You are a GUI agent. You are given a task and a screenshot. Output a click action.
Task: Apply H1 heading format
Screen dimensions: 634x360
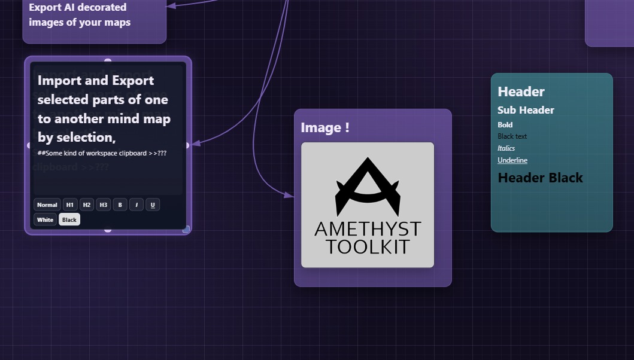pyautogui.click(x=70, y=205)
